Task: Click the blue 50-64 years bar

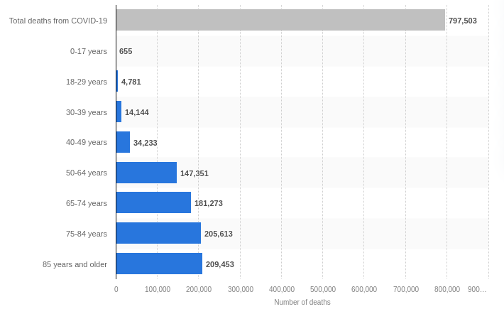Action: click(x=146, y=173)
